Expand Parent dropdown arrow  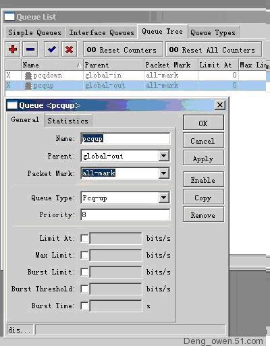pos(163,156)
